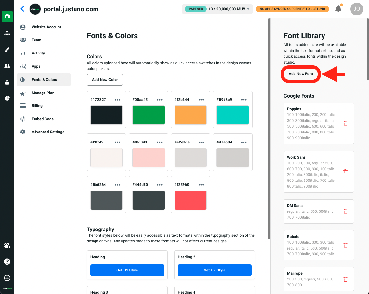Screen dimensions: 369x294
Task: Select the green #00aa45 color swatch
Action: (x=148, y=115)
